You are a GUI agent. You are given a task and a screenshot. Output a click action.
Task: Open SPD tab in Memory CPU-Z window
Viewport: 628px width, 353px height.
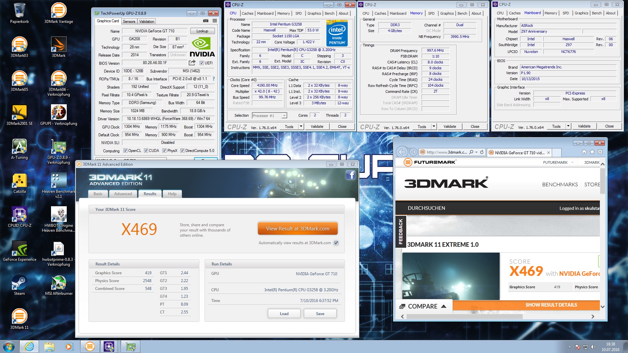click(x=431, y=13)
